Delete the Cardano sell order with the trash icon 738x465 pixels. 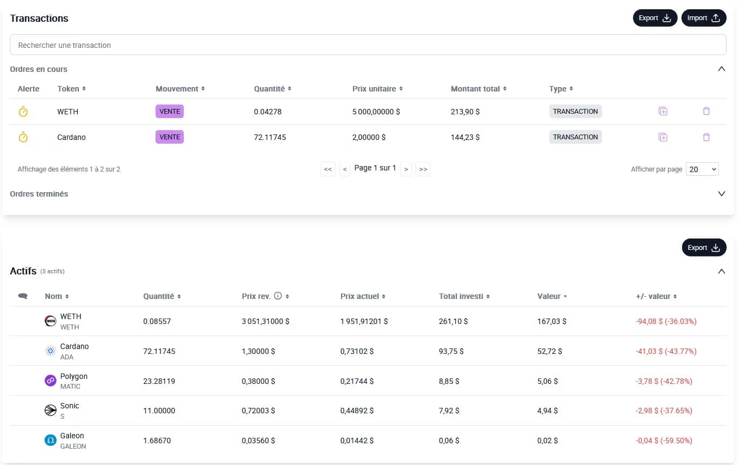706,137
